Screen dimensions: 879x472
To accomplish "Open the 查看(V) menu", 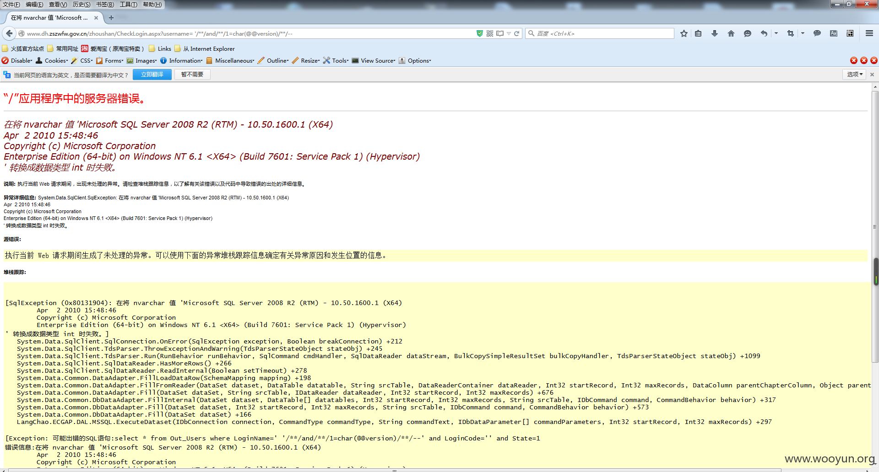I will 58,5.
